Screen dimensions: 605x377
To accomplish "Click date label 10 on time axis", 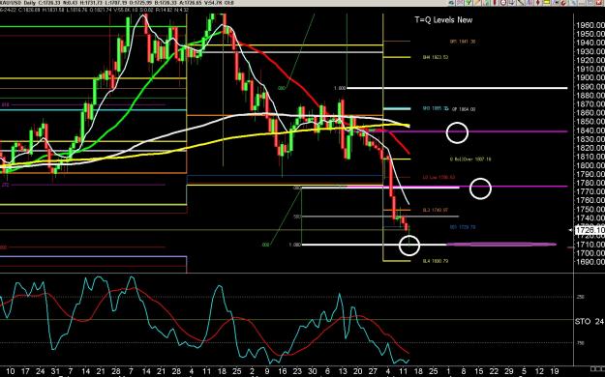I will click(x=11, y=371).
